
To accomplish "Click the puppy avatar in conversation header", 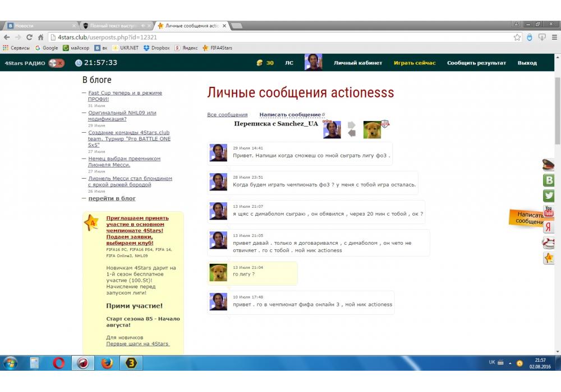I will (372, 130).
